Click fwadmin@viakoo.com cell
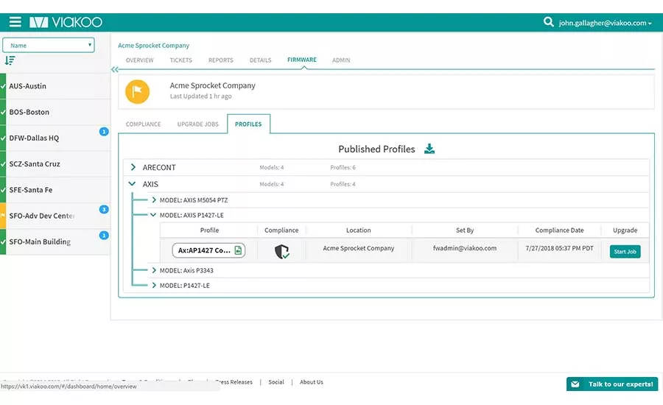 pyautogui.click(x=465, y=248)
